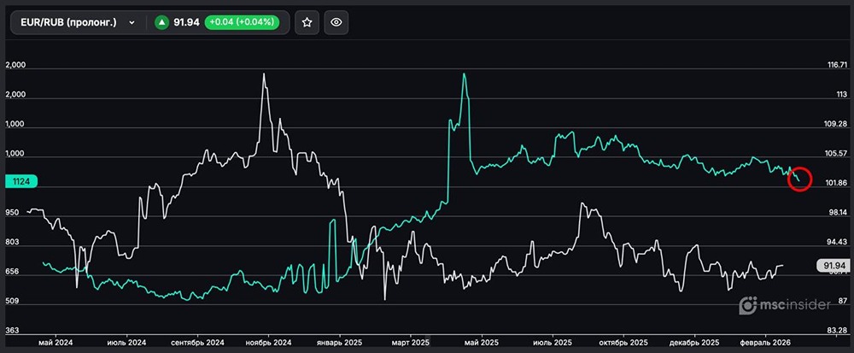Click the 109.28 right-axis value
Screen dimensions: 854x353
coord(837,124)
